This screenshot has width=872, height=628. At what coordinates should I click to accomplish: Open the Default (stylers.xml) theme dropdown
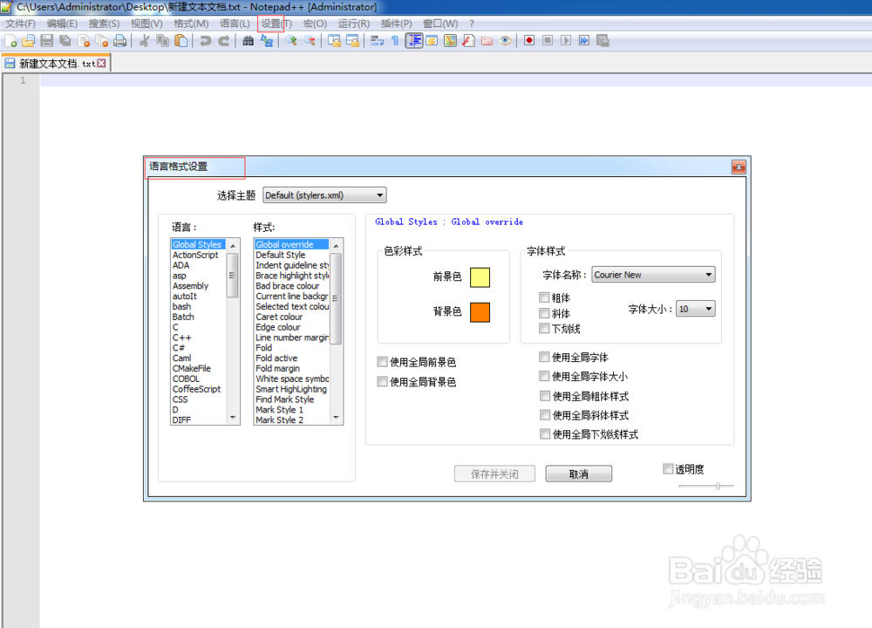tap(378, 195)
